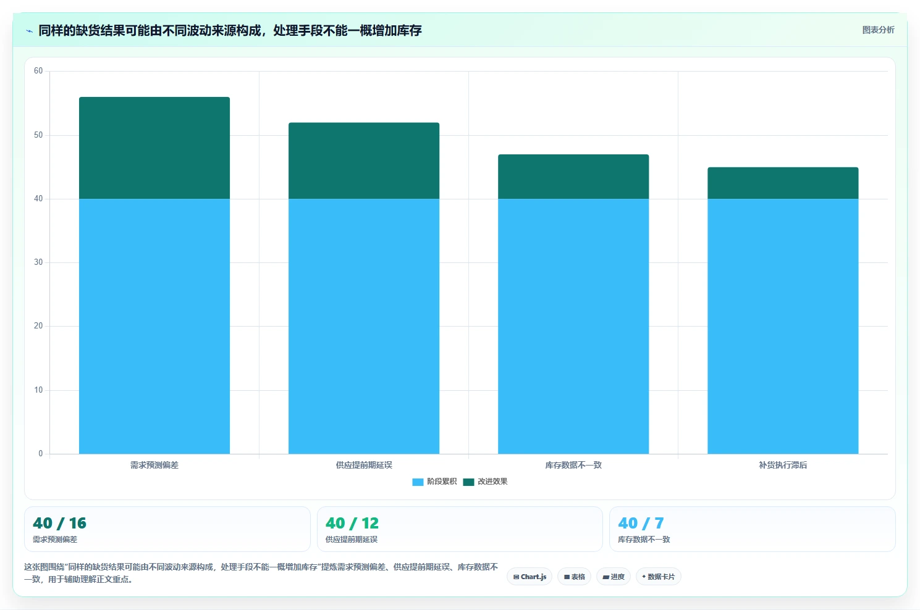Click the 库存数据不一致 x-axis label

573,465
